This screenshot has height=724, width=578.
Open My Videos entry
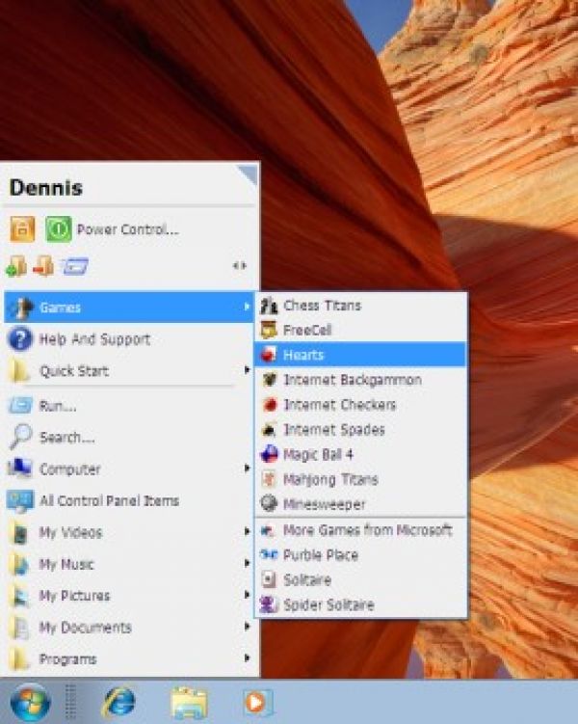coord(129,532)
